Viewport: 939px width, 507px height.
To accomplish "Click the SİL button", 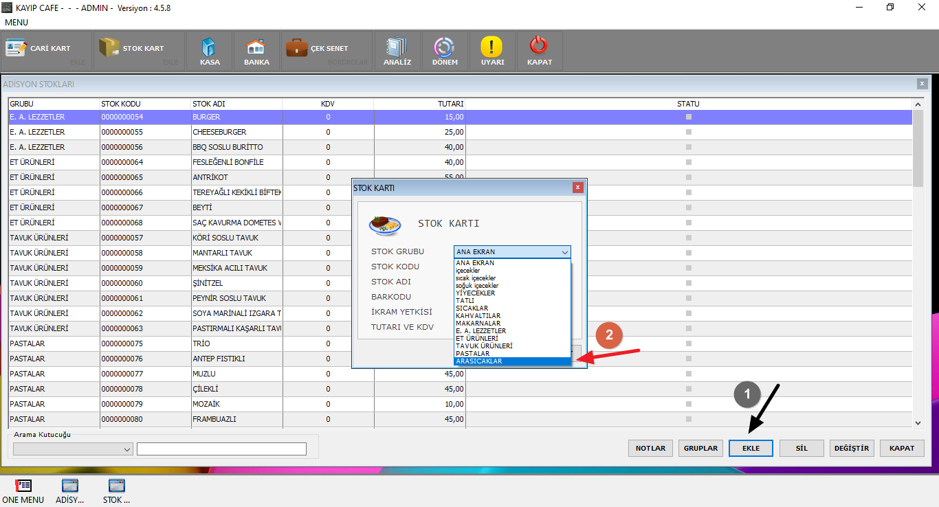I will 802,448.
